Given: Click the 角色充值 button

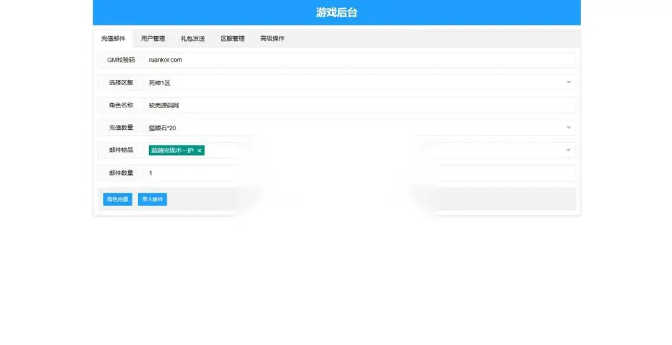Looking at the screenshot, I should pos(118,199).
